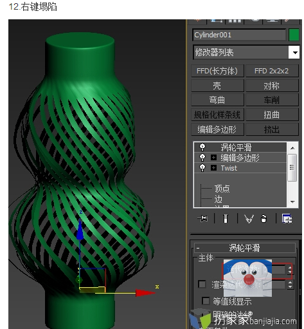Toggle the Pin Stack icon
The height and width of the screenshot is (329, 304).
(x=202, y=219)
